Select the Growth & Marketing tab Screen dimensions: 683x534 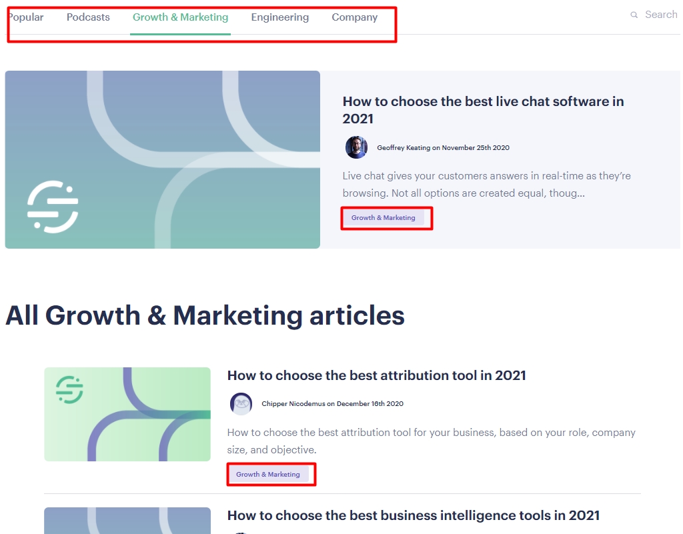tap(180, 17)
